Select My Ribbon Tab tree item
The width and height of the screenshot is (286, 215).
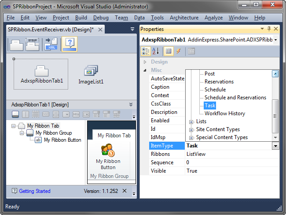(x=43, y=126)
